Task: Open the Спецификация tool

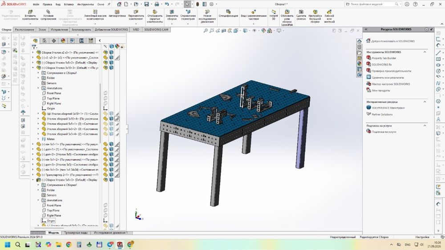Action: [228, 14]
